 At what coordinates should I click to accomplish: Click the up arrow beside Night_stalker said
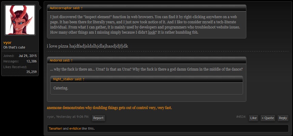(x=84, y=79)
